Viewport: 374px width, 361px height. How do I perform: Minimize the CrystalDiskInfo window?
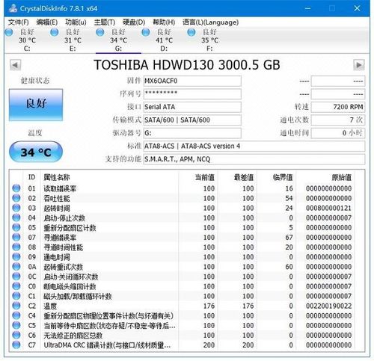308,8
